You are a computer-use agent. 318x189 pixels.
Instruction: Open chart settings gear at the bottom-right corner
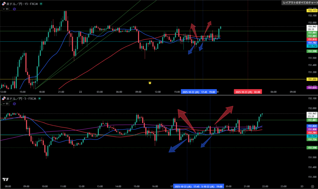coord(312,187)
